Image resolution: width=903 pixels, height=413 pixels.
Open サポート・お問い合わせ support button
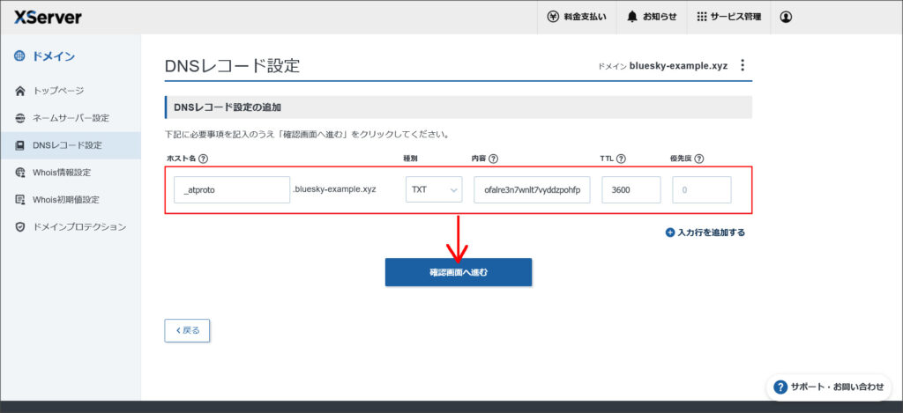[x=829, y=387]
